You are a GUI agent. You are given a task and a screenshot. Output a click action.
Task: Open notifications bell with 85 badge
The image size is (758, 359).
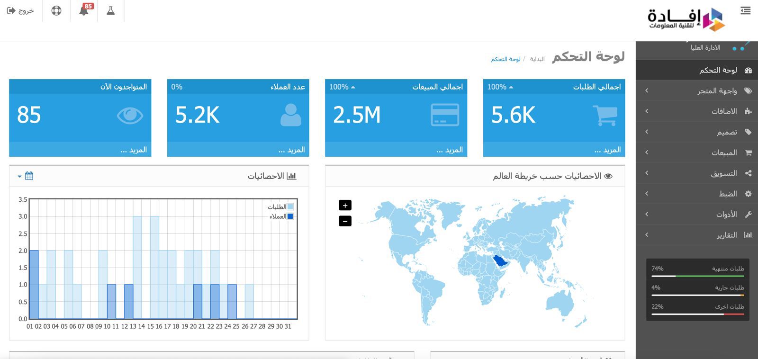[84, 10]
